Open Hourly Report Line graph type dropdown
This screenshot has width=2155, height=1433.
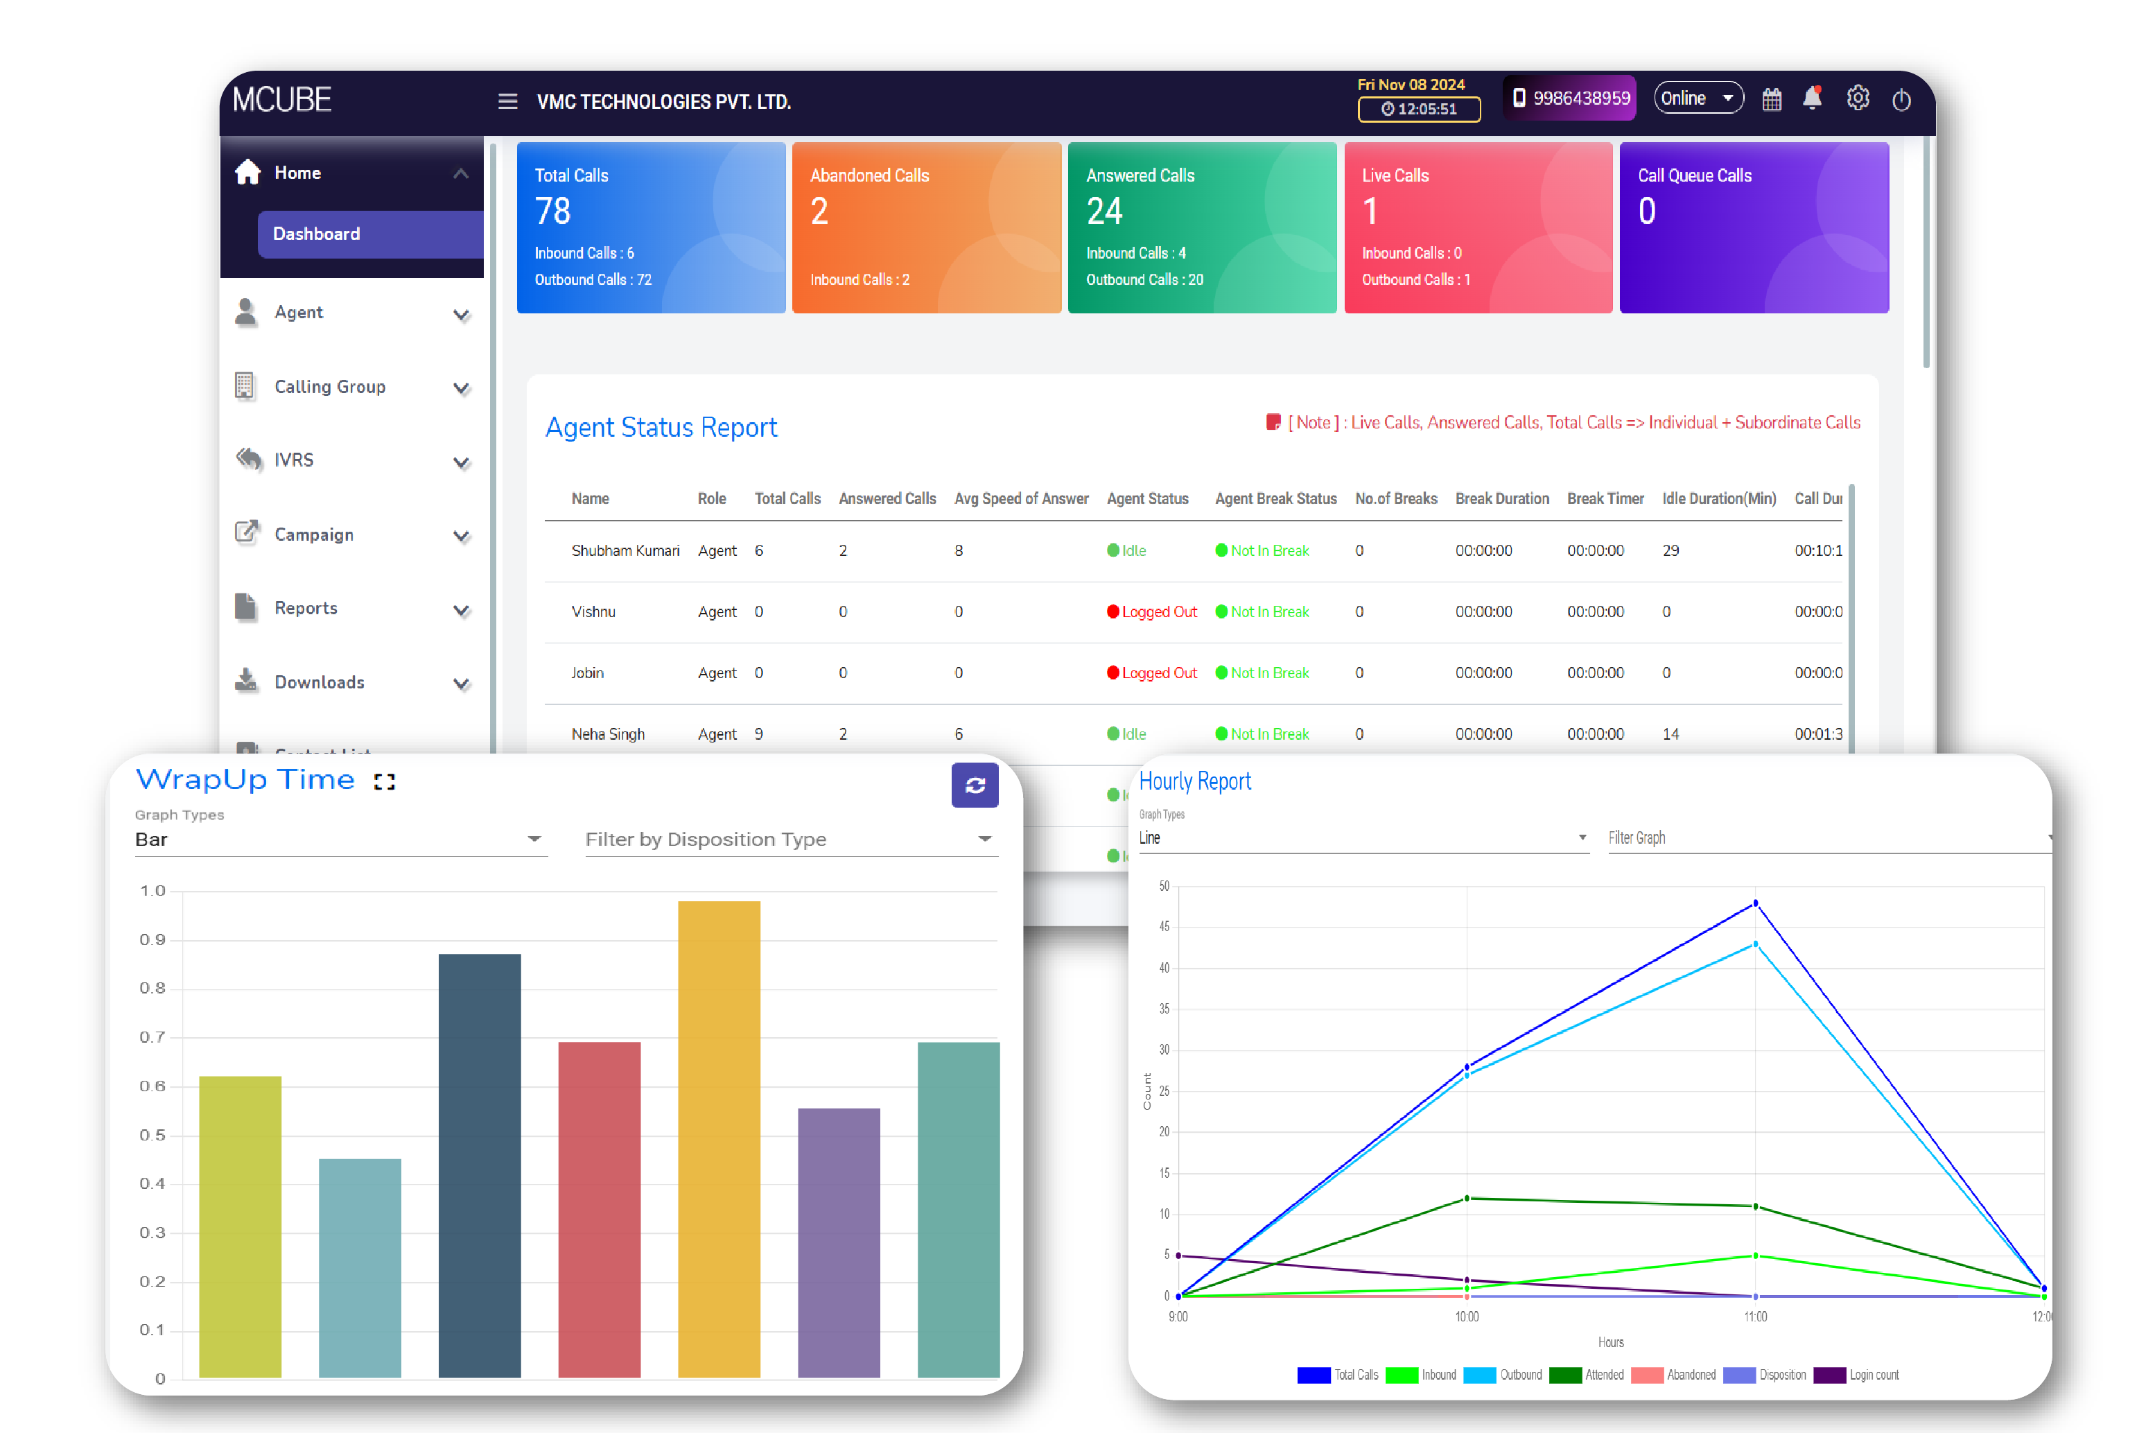pos(1363,837)
